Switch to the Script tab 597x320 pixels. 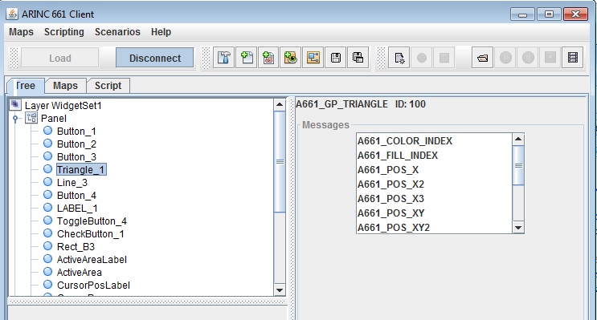pos(108,86)
